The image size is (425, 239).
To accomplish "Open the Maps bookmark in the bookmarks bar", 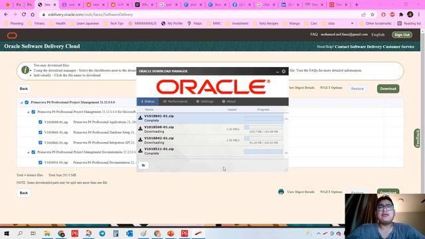I will coord(195,24).
